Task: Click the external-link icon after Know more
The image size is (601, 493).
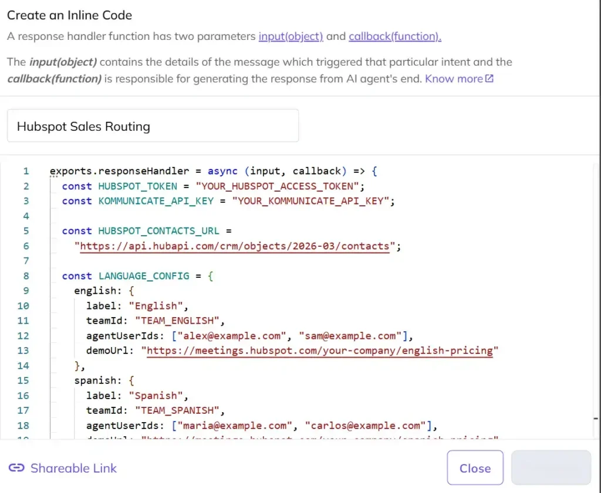Action: click(x=489, y=79)
